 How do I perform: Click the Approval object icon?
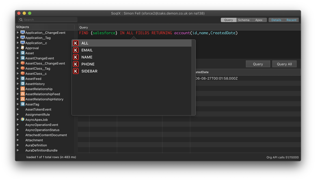coord(23,48)
